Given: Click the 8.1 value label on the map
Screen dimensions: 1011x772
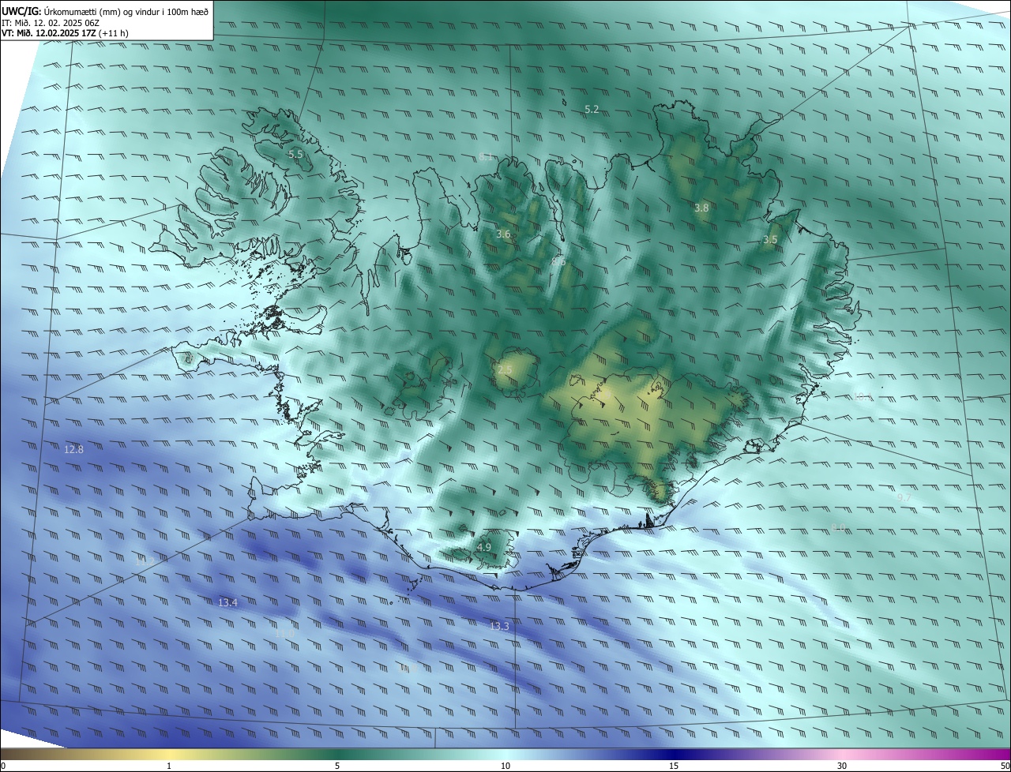Looking at the screenshot, I should (486, 157).
